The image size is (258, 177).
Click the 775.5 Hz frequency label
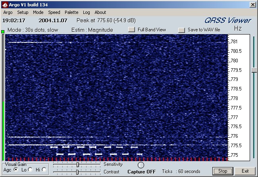point(236,146)
